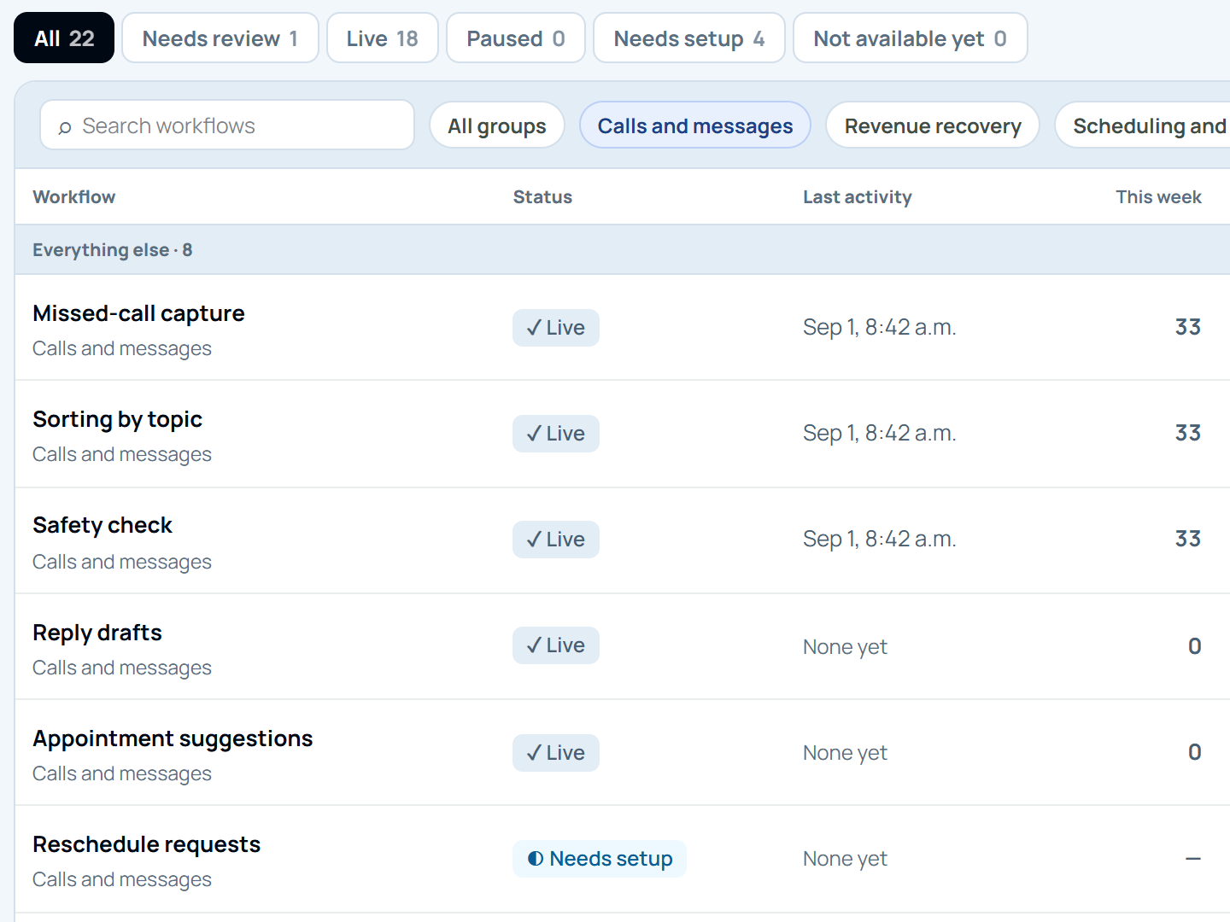Click the Needs setup badge for Reschedule requests
1230x922 pixels.
[600, 859]
